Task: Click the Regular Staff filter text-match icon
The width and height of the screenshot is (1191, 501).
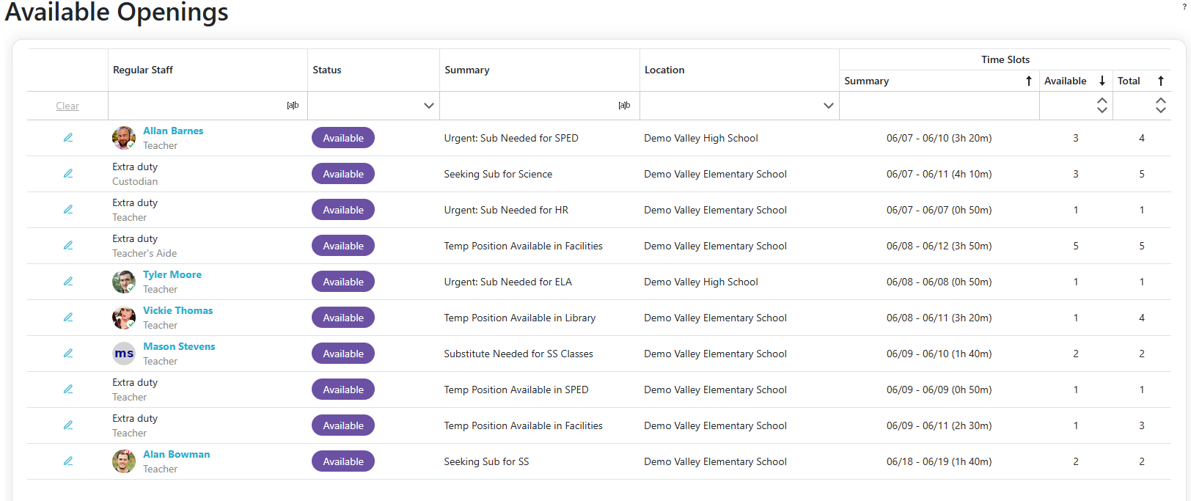Action: click(x=293, y=106)
